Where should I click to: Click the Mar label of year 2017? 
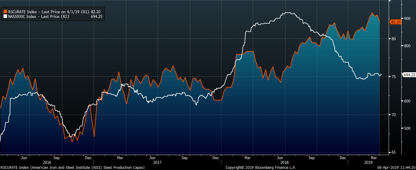(120, 158)
